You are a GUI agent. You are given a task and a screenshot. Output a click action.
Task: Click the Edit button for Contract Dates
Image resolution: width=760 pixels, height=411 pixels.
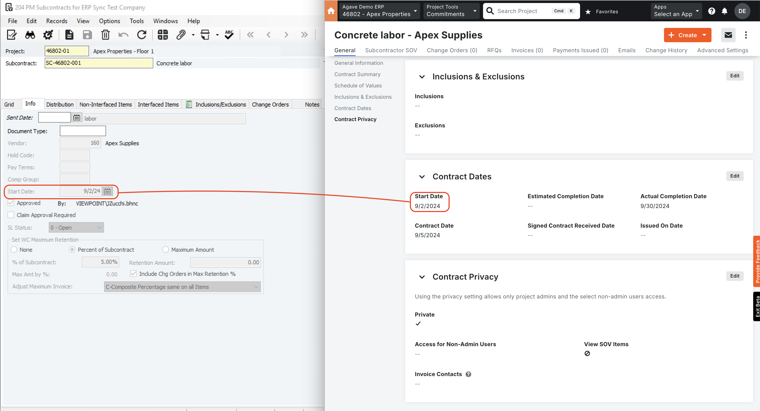(x=735, y=176)
